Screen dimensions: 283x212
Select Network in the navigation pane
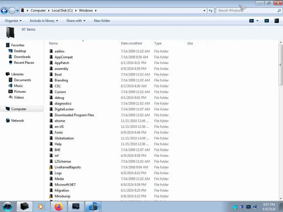(17, 121)
